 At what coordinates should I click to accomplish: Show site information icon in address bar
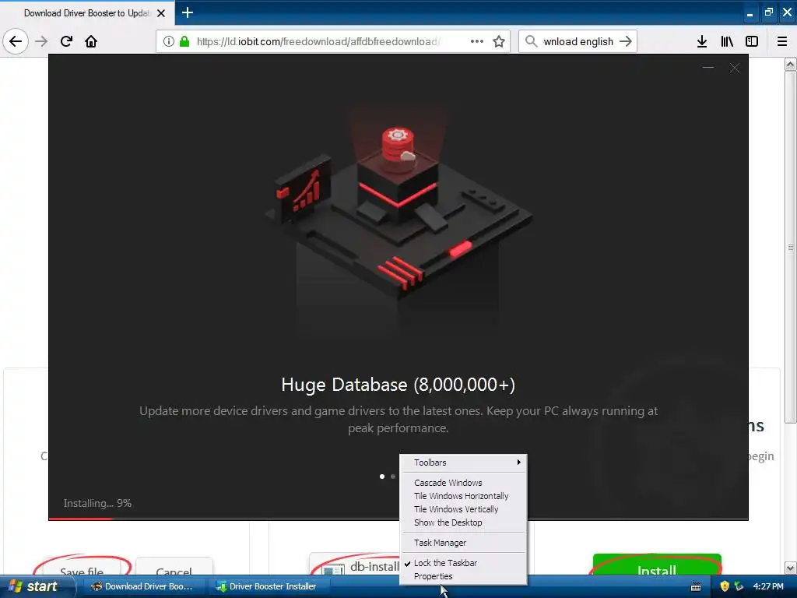tap(169, 41)
